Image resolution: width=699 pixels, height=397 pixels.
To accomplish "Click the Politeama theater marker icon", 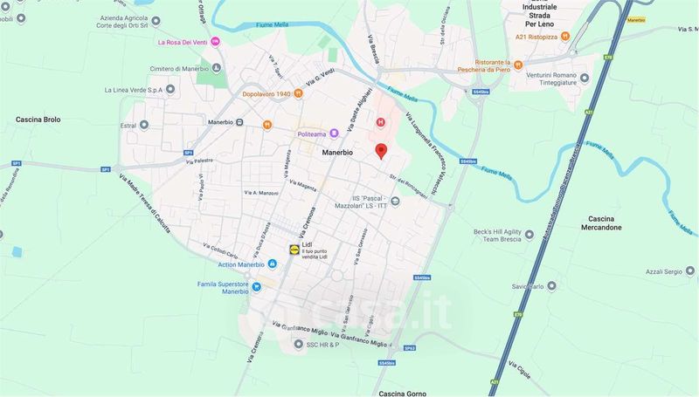I will 334,133.
